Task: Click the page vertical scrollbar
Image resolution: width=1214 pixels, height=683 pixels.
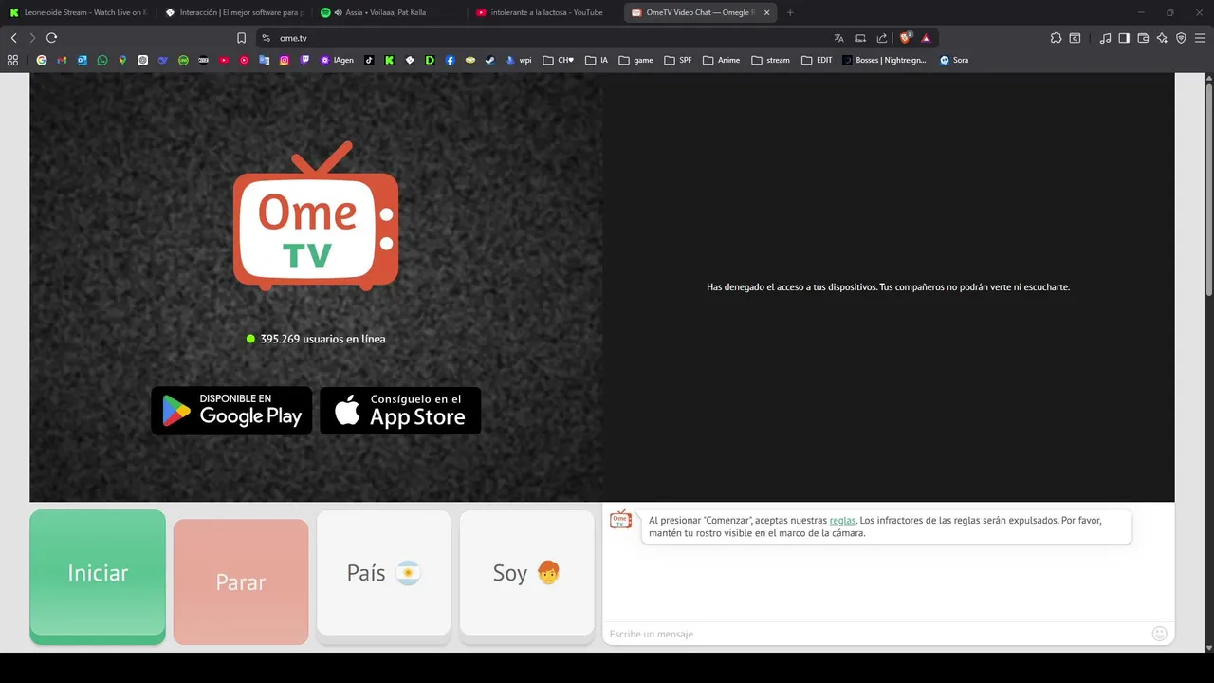Action: tap(1208, 190)
